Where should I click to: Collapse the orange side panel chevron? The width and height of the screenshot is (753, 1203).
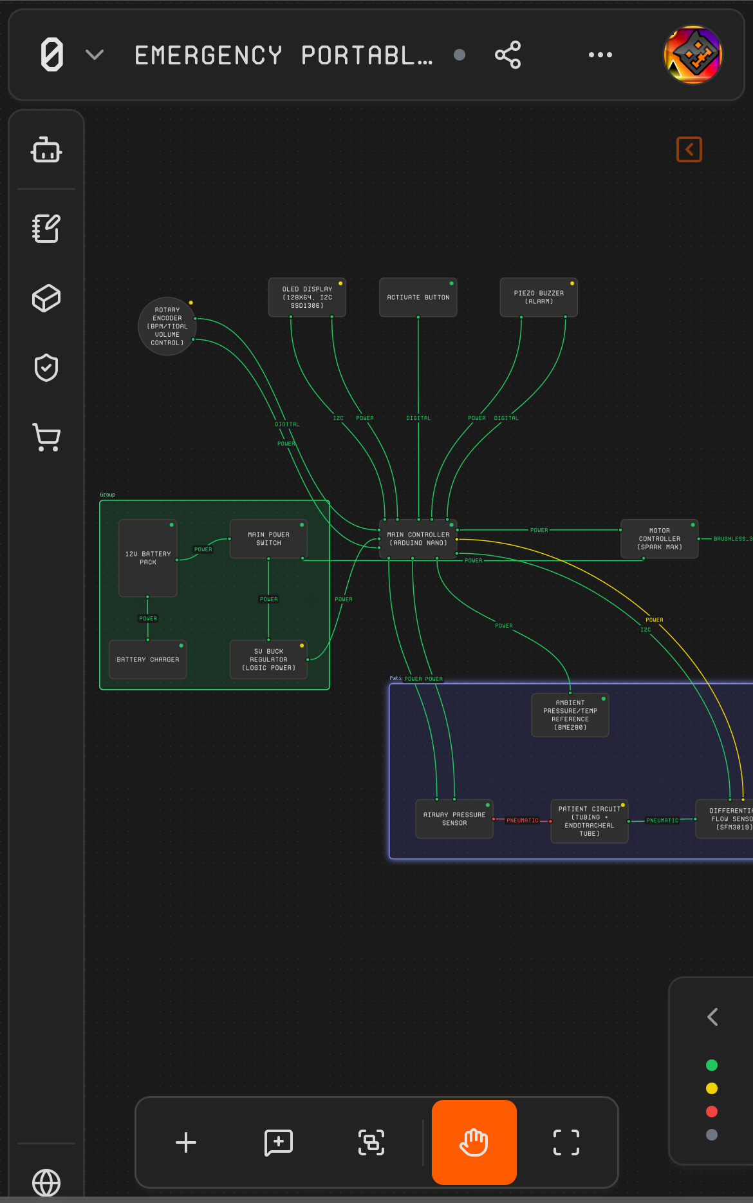point(689,149)
